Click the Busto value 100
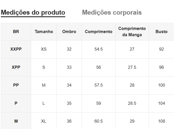174x129 pixels. pos(162,85)
